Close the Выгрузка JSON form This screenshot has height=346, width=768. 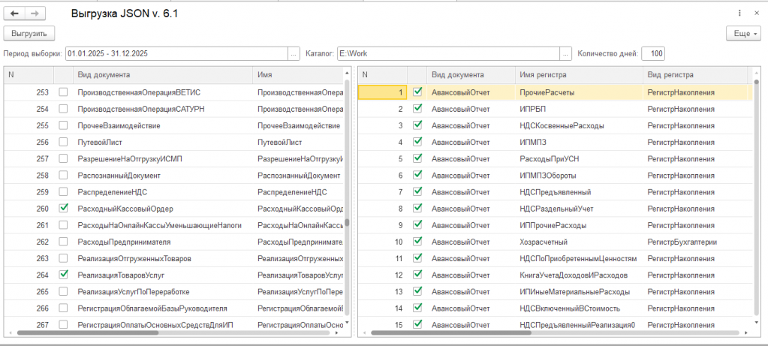(x=757, y=14)
